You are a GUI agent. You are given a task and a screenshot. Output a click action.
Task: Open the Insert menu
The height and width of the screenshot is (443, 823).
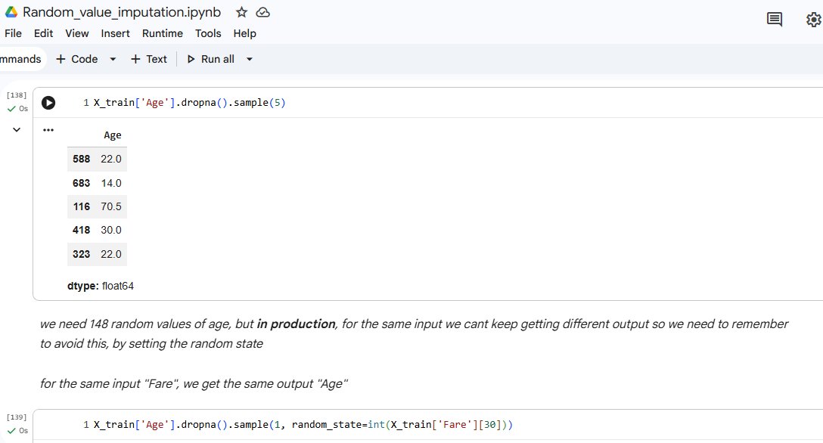(116, 33)
